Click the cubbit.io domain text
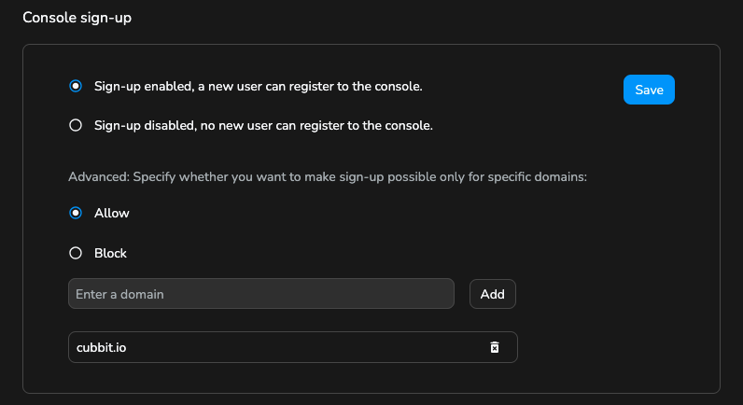Viewport: 743px width, 405px height. (x=102, y=347)
